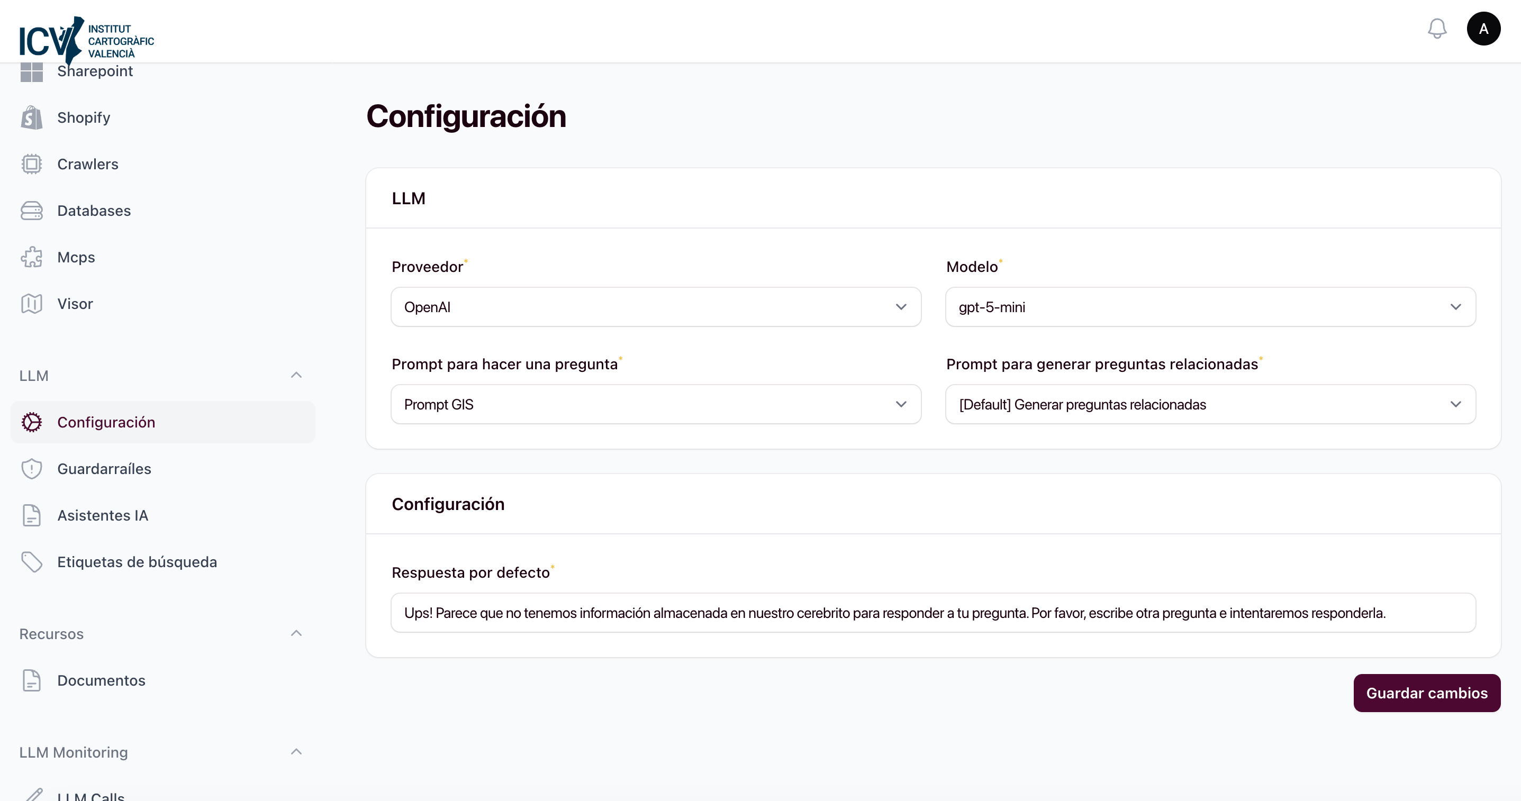Open the Prompt GIS dropdown

tap(655, 404)
